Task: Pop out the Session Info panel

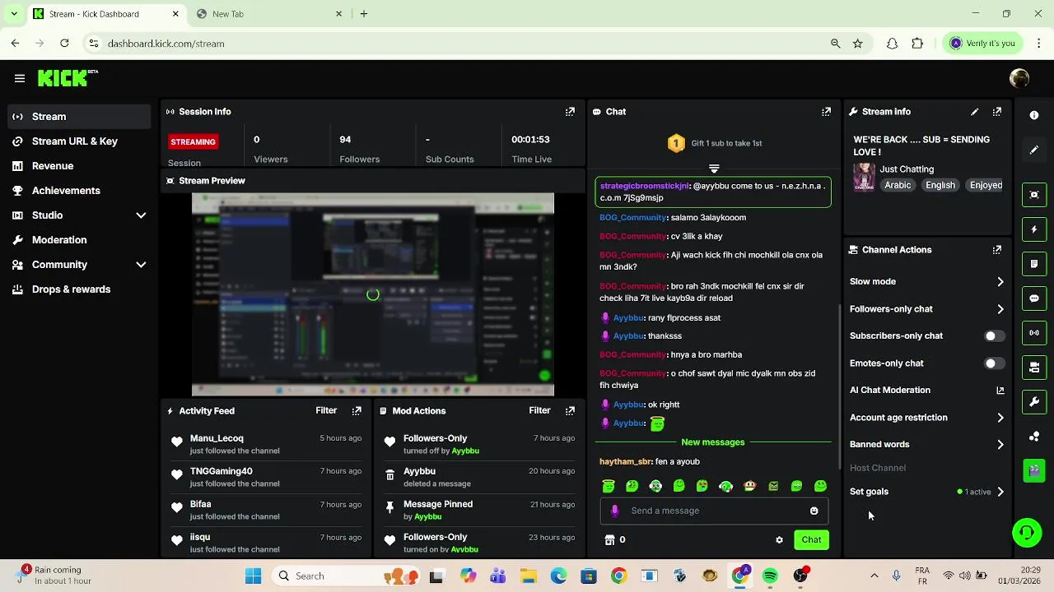Action: coord(570,112)
